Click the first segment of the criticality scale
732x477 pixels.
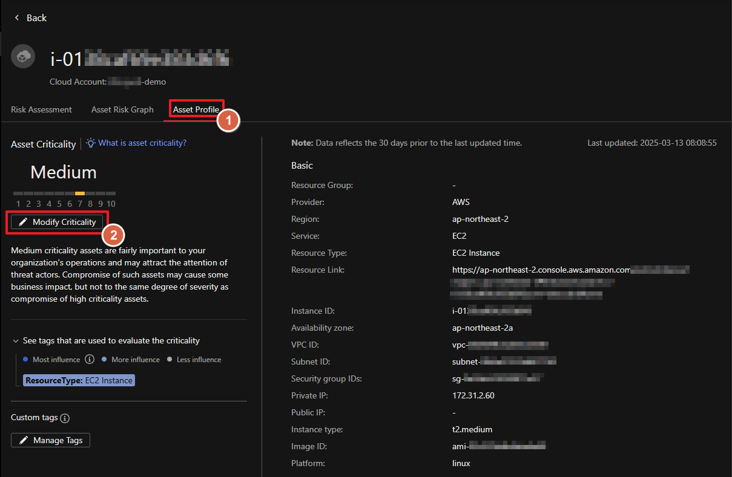[18, 193]
